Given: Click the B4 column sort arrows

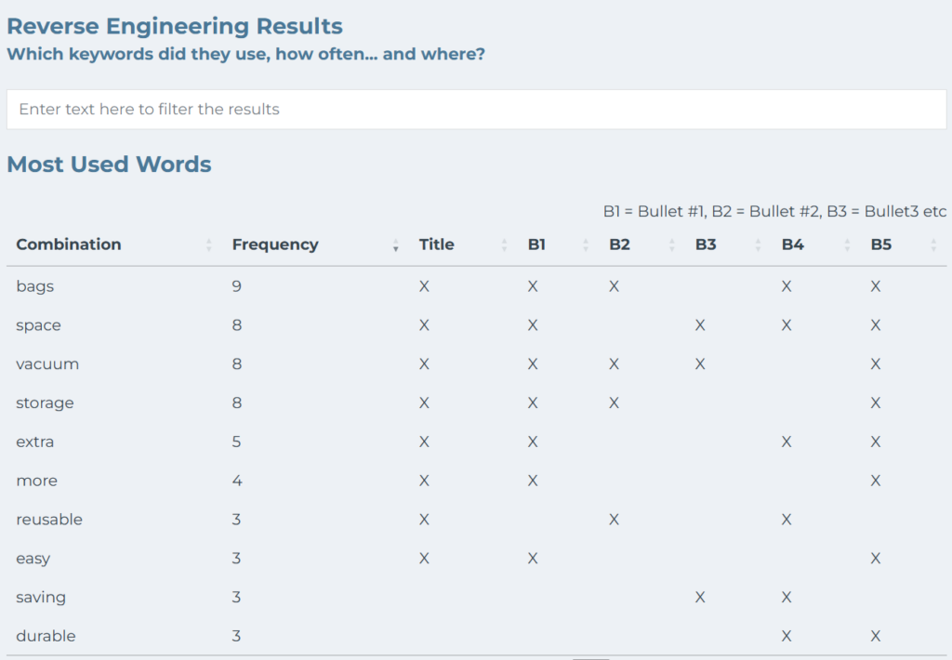Looking at the screenshot, I should [x=847, y=245].
